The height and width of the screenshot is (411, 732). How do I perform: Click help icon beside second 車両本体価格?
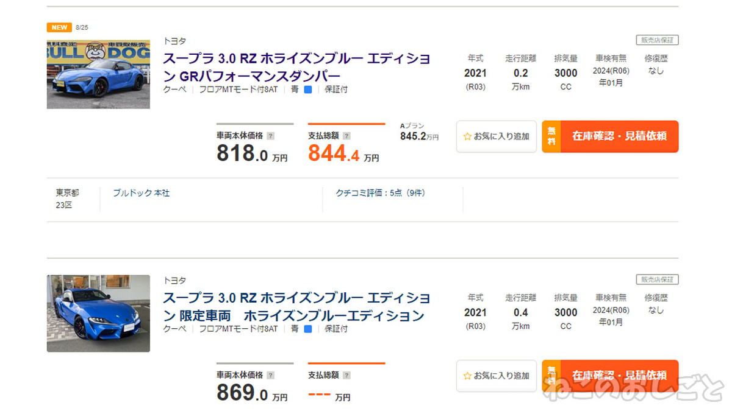tap(271, 375)
